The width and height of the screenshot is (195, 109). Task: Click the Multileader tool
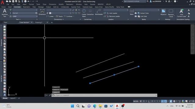coord(99,12)
